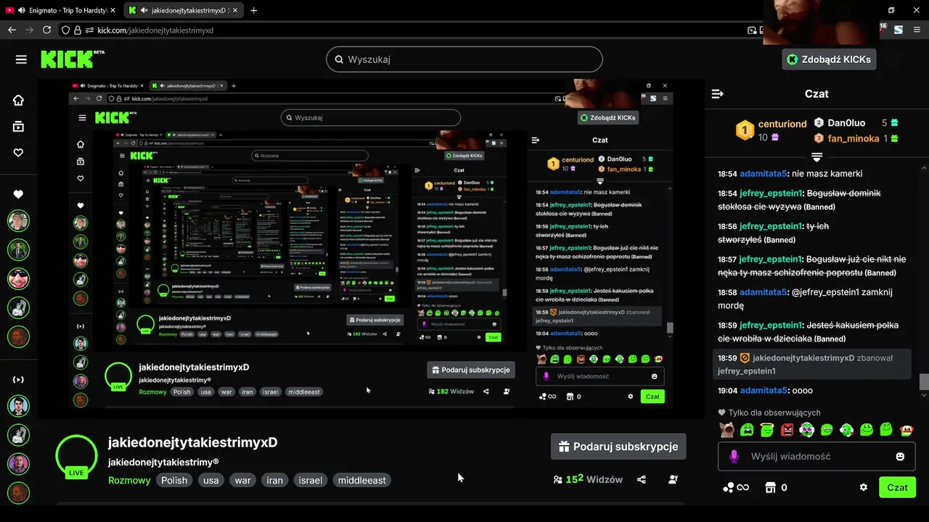Open Dan0luo in gift leaderboard

[846, 123]
